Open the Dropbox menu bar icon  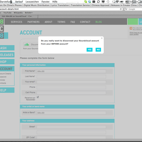pyautogui.click(x=89, y=2)
